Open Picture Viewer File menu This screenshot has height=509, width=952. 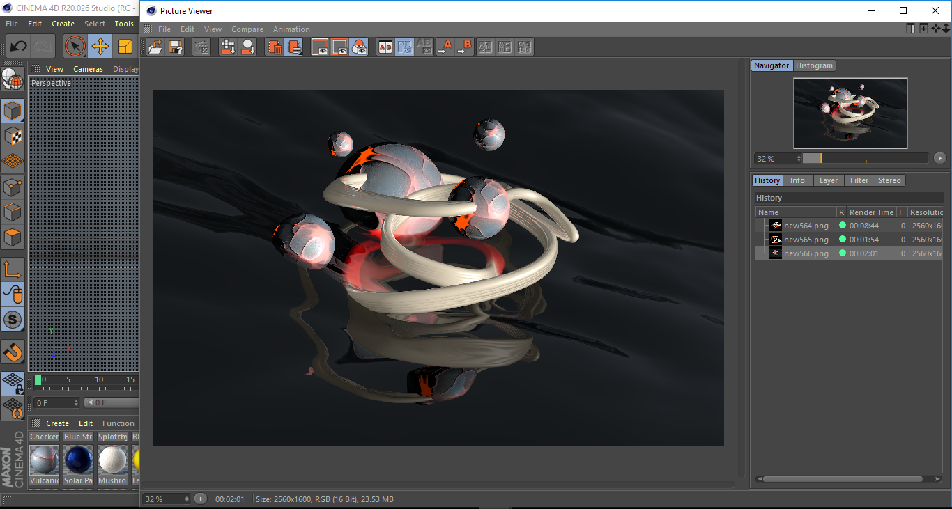point(164,29)
